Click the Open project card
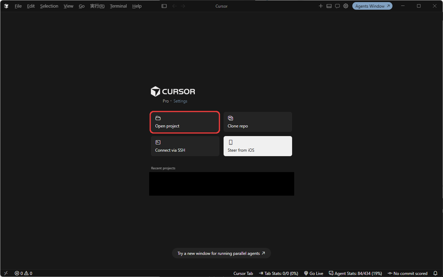 [185, 122]
